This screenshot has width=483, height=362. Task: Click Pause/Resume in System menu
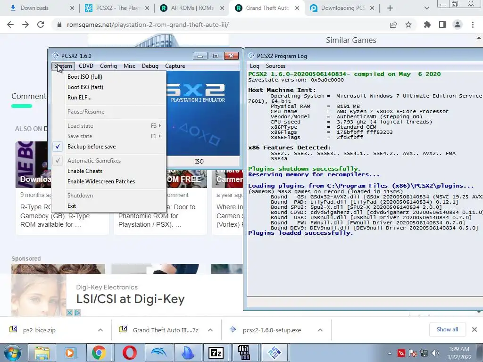109,112
